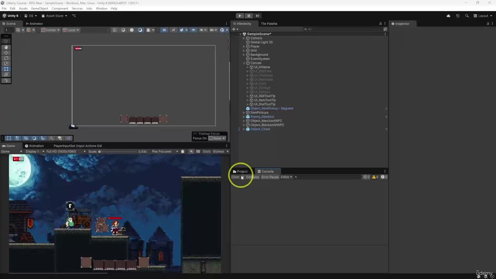Image resolution: width=496 pixels, height=279 pixels.
Task: Click the wireframe draw mode globe icon
Action: coord(115,30)
